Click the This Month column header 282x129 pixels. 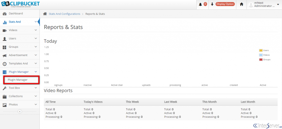coord(209,102)
